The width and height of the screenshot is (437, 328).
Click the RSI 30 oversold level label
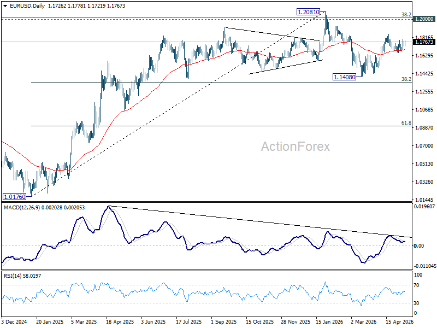click(x=416, y=303)
